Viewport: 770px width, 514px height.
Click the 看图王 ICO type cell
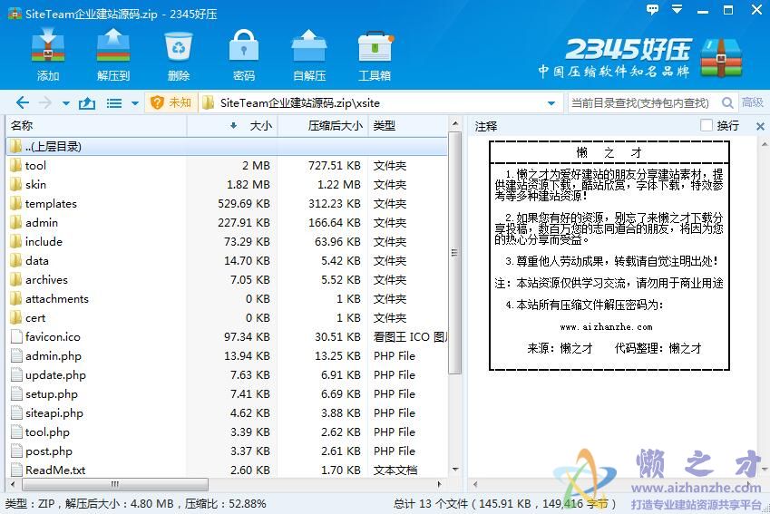point(410,337)
